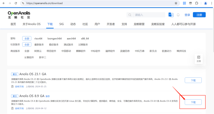
Task: Filter commercial version by 新华三
Action: coord(43,57)
